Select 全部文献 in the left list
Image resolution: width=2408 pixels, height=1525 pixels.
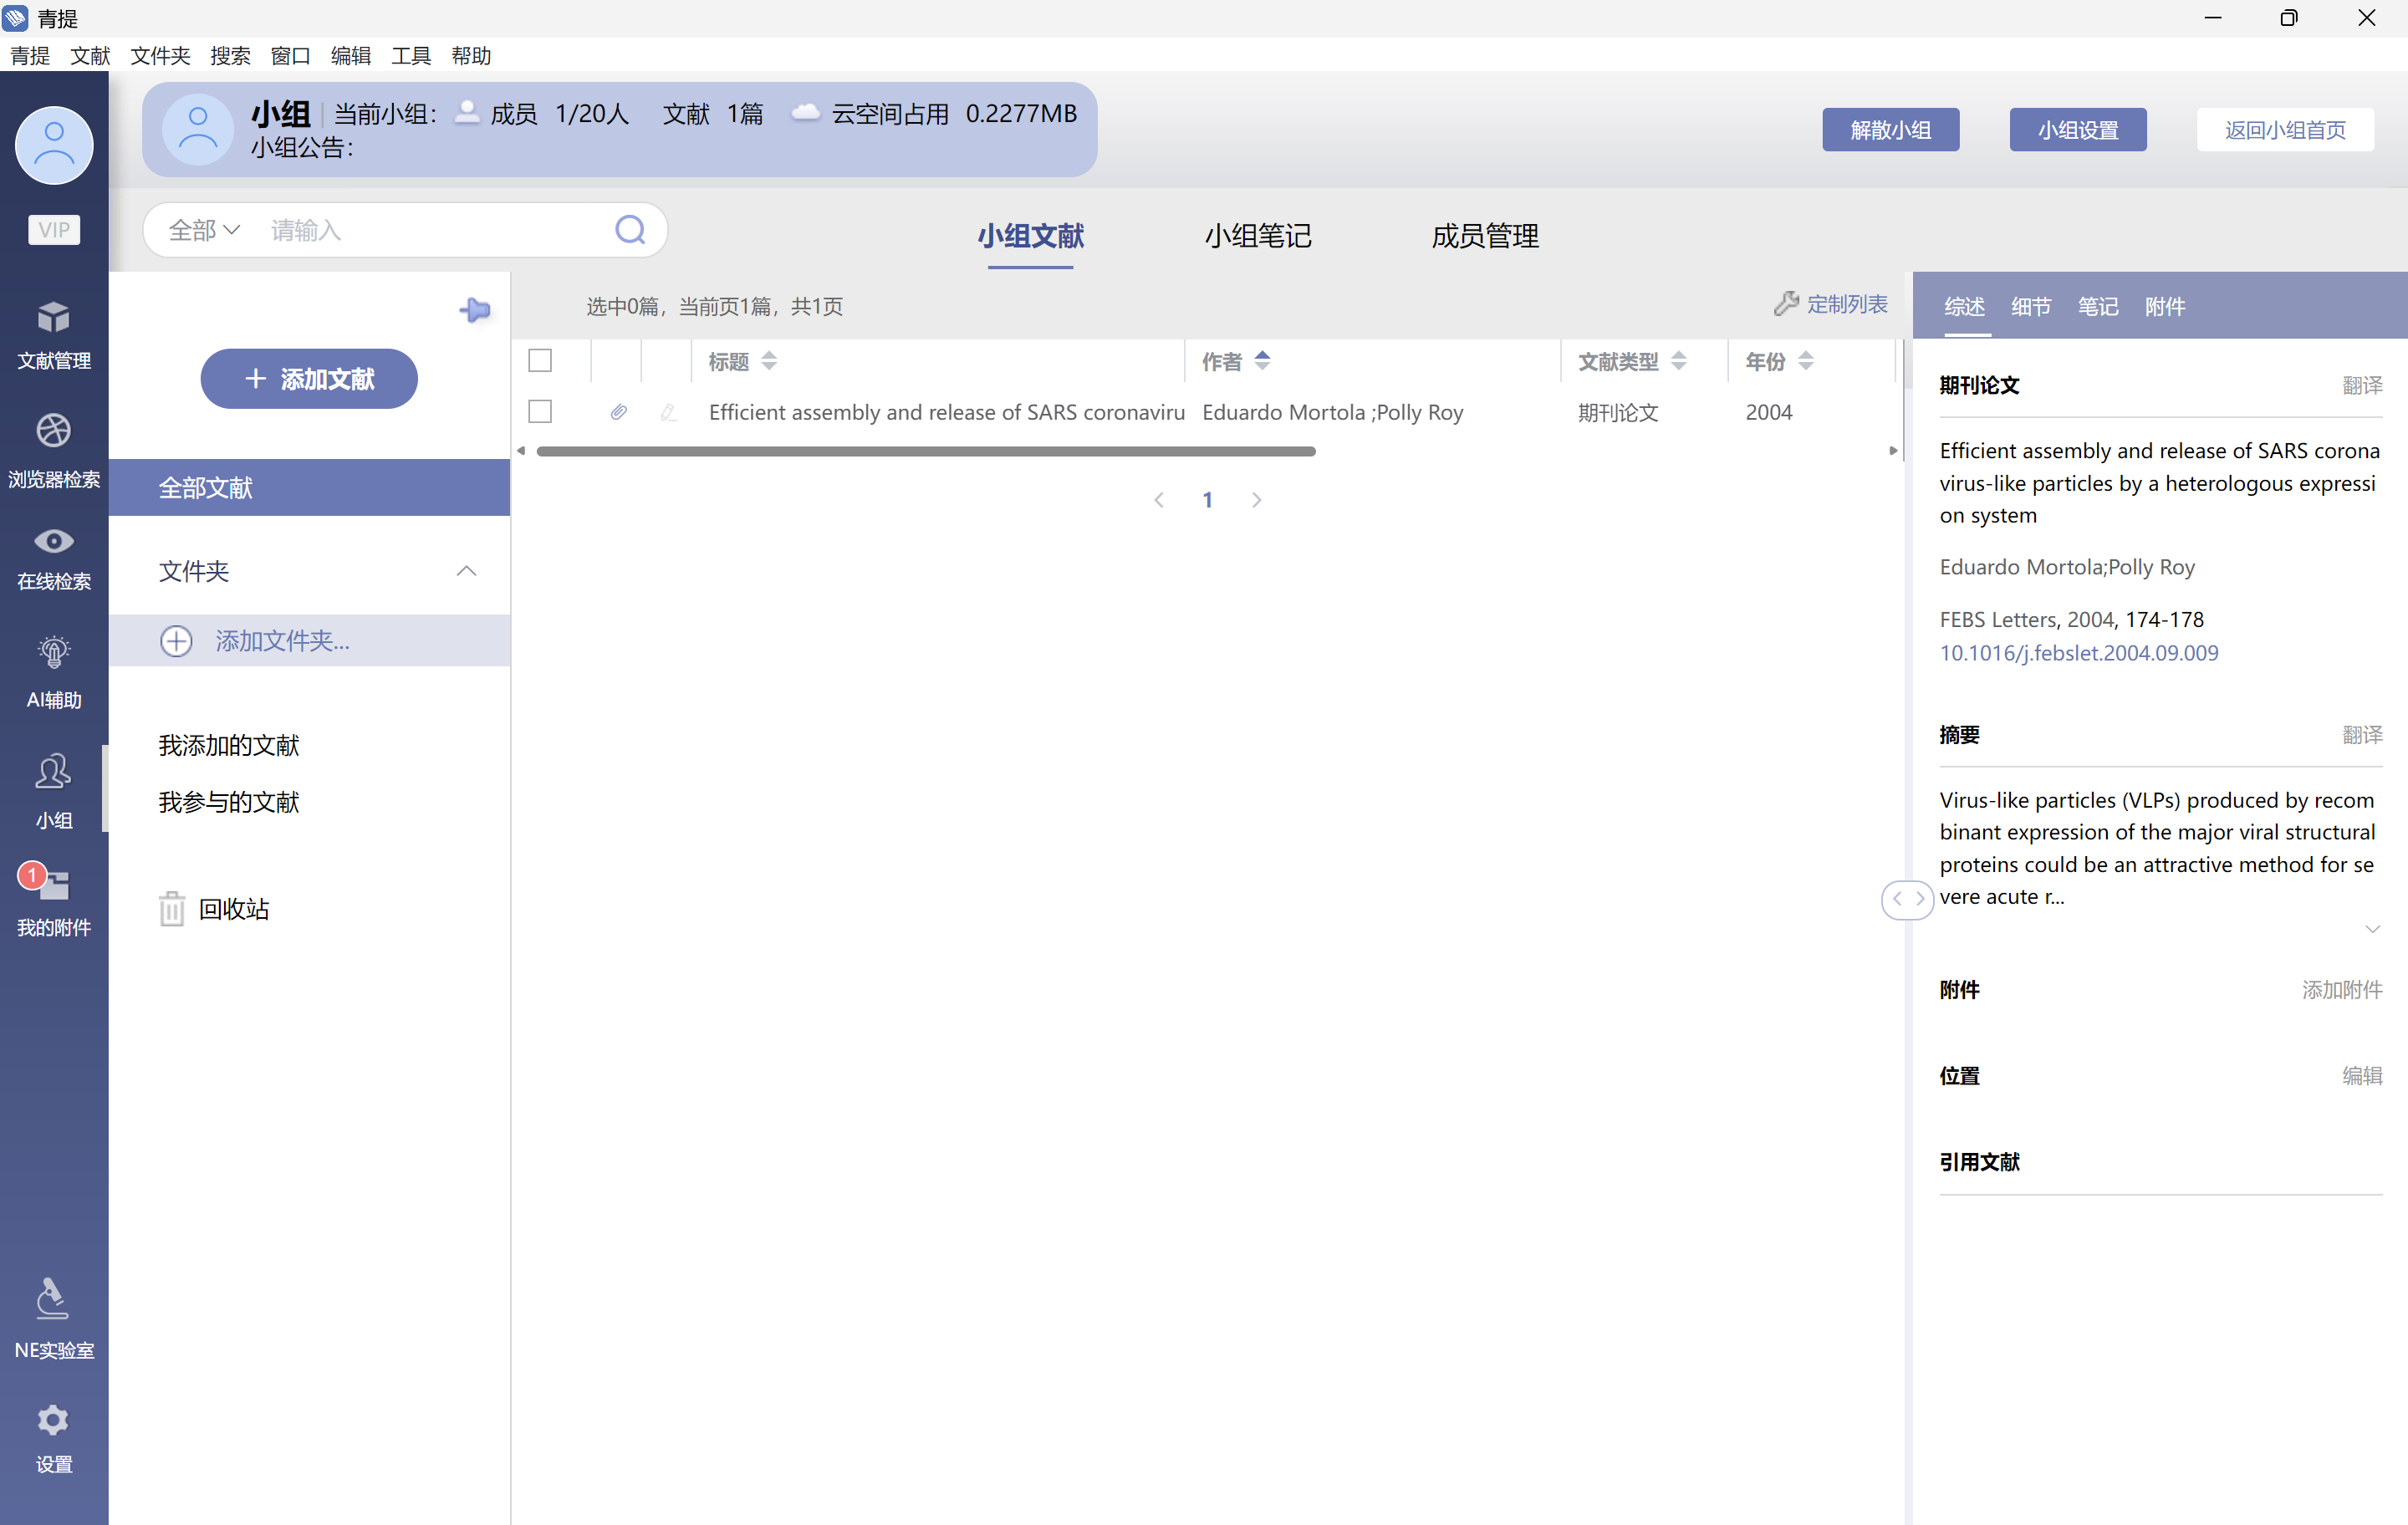(309, 488)
